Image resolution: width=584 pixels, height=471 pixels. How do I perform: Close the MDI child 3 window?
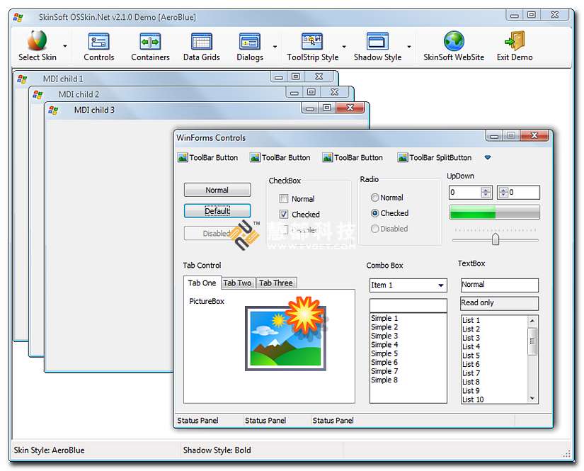(350, 108)
